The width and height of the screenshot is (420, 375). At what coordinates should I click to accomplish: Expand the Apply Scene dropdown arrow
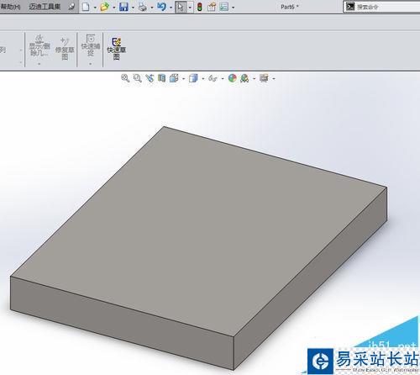click(x=255, y=79)
